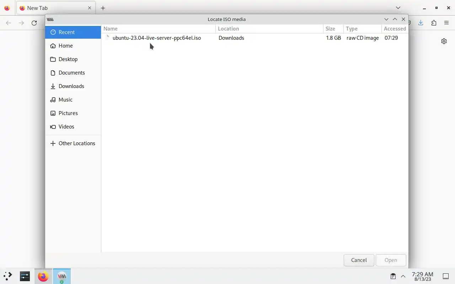The height and width of the screenshot is (284, 455).
Task: Click the Desktop folder icon
Action: point(53,59)
